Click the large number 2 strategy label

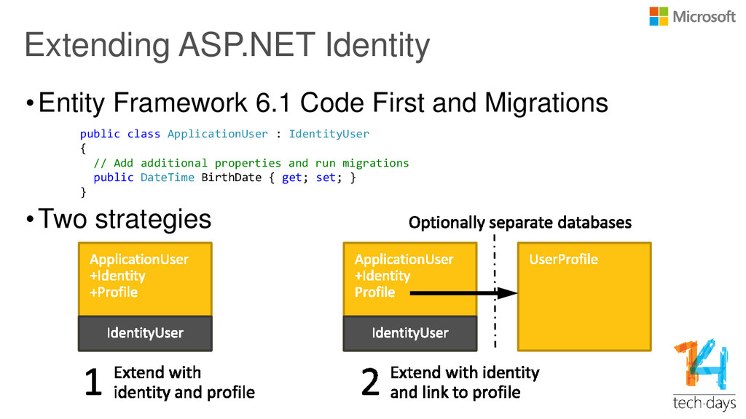pos(370,382)
